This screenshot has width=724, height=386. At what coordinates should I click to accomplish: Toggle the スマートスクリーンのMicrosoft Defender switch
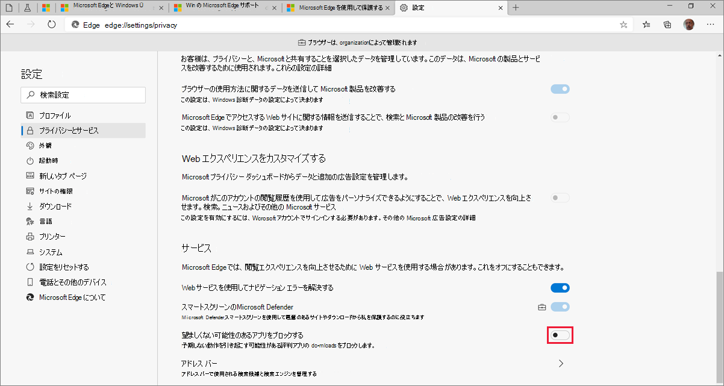click(560, 307)
